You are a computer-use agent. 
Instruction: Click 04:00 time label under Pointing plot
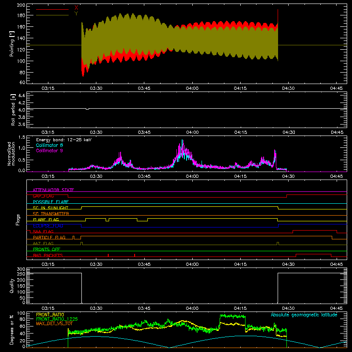click(192, 88)
